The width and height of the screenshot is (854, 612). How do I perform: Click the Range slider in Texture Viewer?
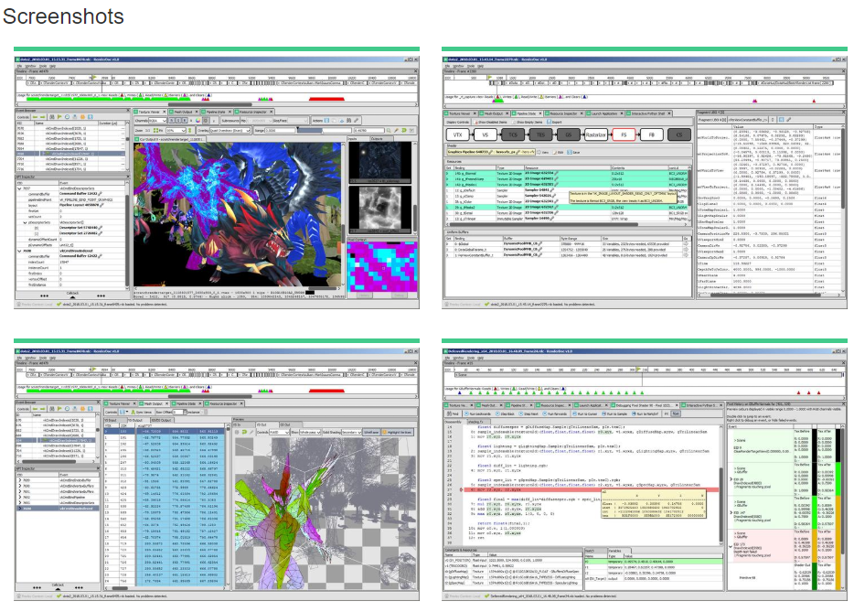[306, 128]
